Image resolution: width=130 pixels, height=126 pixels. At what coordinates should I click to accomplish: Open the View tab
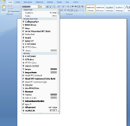click(67, 2)
